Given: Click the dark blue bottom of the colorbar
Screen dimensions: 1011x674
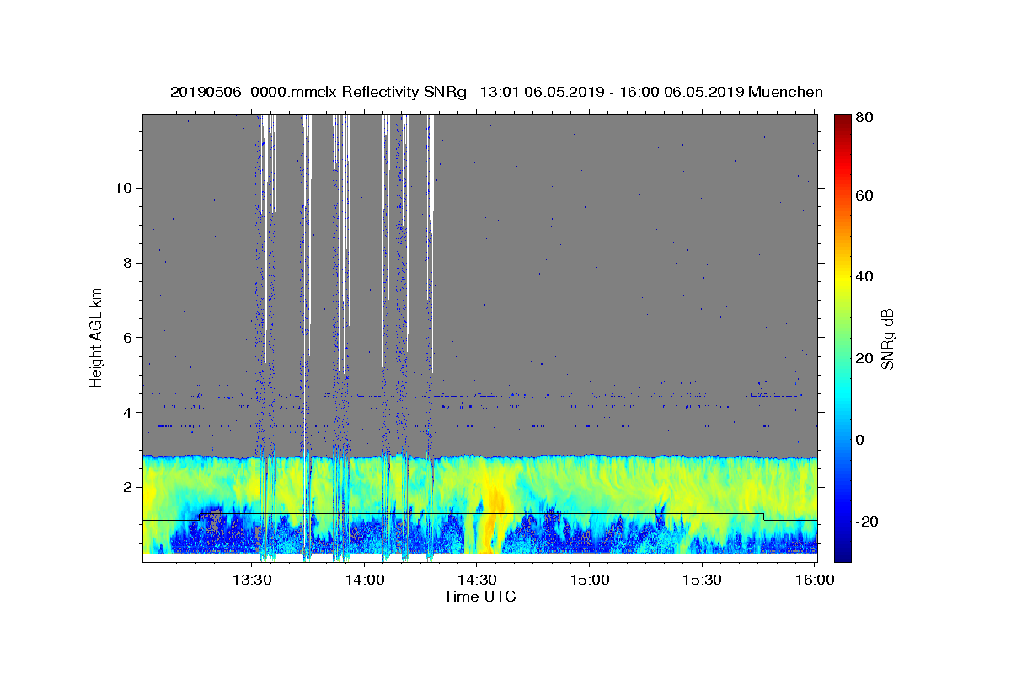Looking at the screenshot, I should point(842,552).
